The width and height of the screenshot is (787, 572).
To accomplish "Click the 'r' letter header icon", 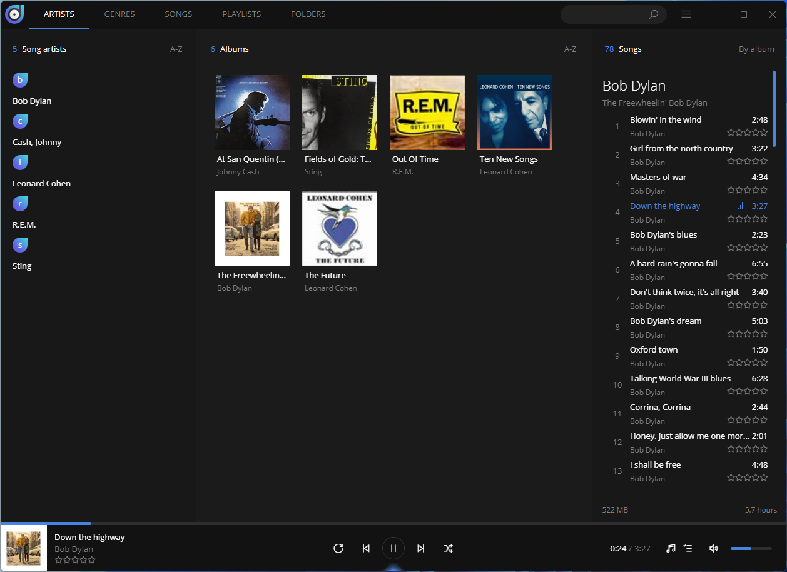I will (20, 204).
